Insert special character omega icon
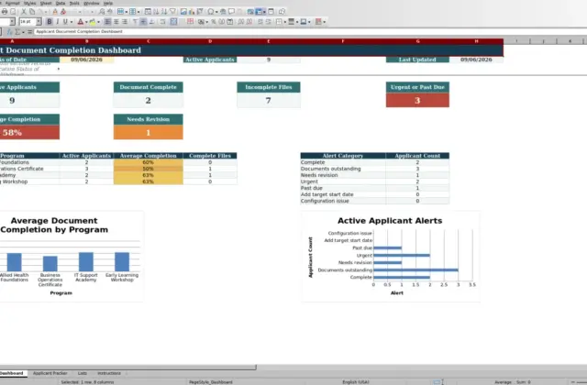The height and width of the screenshot is (385, 587). (210, 12)
